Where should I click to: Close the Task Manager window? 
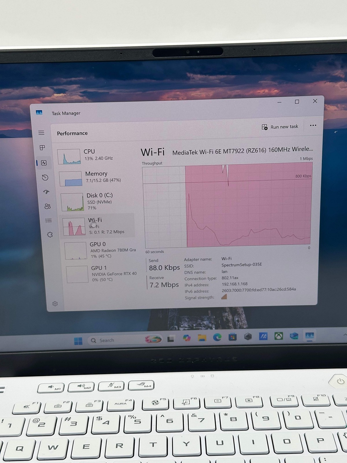315,101
